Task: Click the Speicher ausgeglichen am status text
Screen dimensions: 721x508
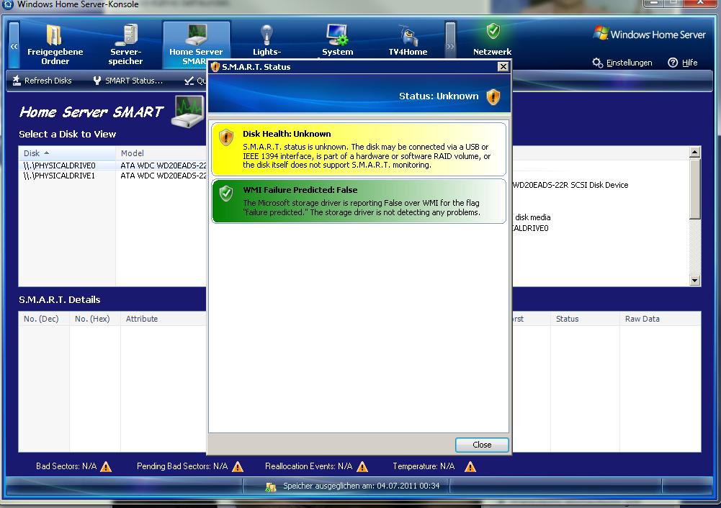Action: [x=362, y=486]
